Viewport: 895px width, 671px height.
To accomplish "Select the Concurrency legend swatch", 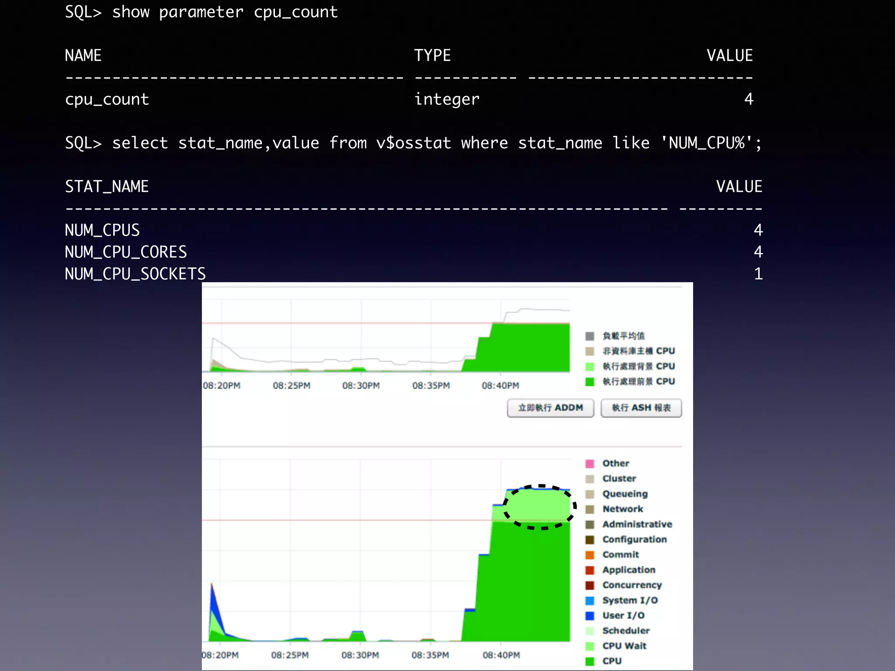I will click(x=590, y=585).
